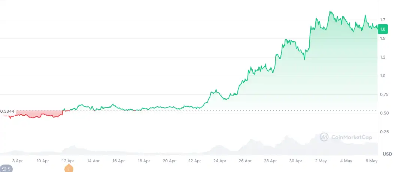
Task: Click the 1.0 price axis label
Action: click(383, 76)
